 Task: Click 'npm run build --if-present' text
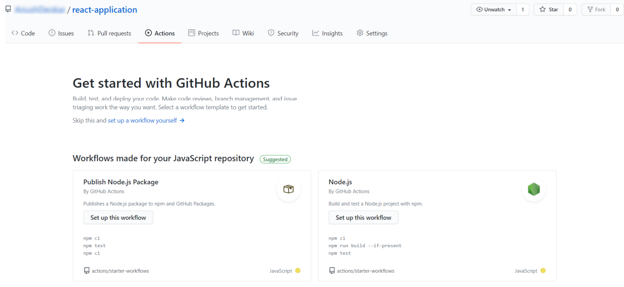(365, 245)
